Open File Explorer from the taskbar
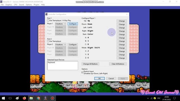This screenshot has height=101, width=180. [x=31, y=98]
